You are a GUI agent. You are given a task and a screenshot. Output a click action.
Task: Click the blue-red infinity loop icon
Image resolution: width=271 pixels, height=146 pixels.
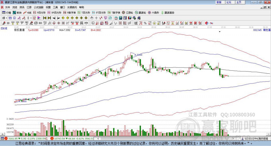(x=211, y=23)
